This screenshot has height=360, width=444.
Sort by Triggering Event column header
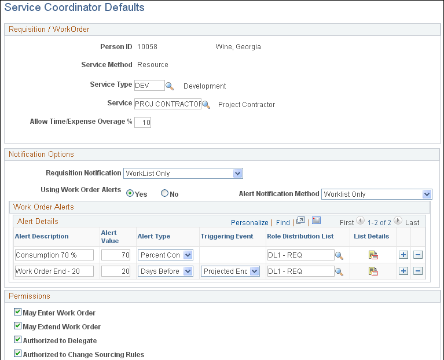(x=227, y=236)
